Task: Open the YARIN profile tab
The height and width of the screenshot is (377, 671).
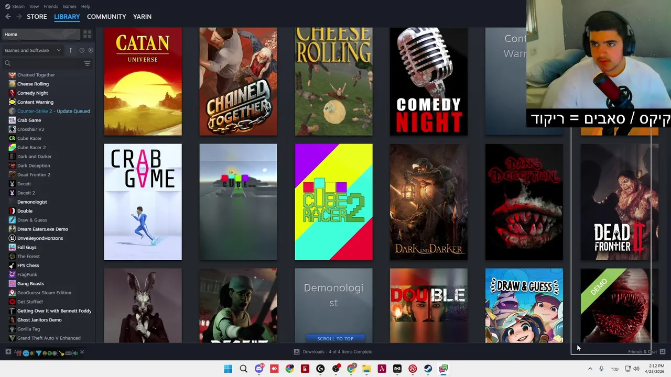Action: 142,17
